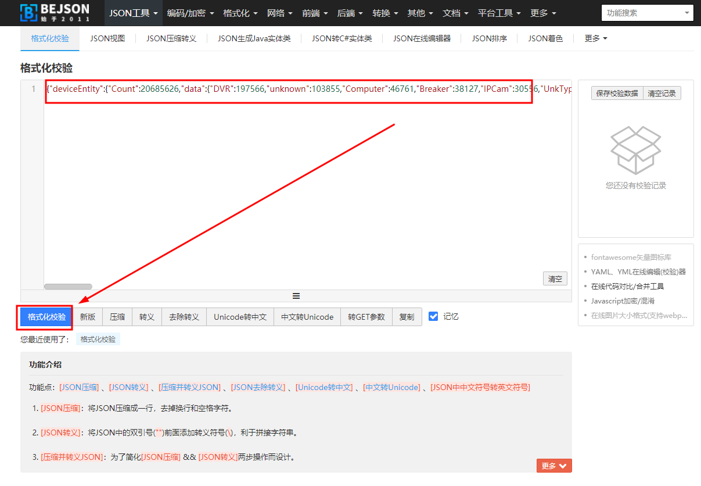Screen dimensions: 701x486
Task: Focus the 功能搜索 search box
Action: point(647,12)
